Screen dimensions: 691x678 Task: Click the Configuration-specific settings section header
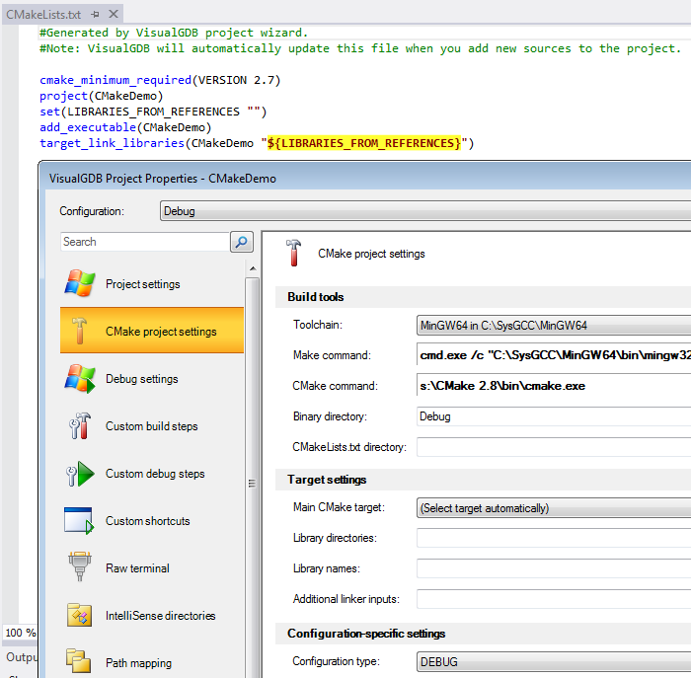pyautogui.click(x=366, y=633)
